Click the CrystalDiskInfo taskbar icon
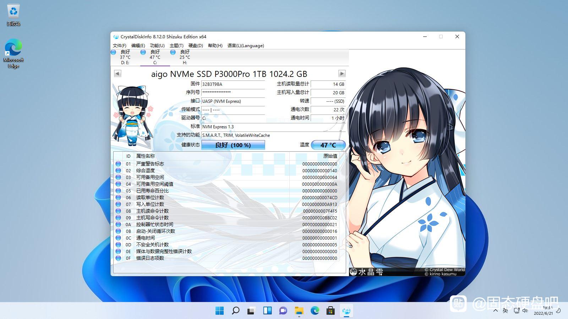 [346, 311]
